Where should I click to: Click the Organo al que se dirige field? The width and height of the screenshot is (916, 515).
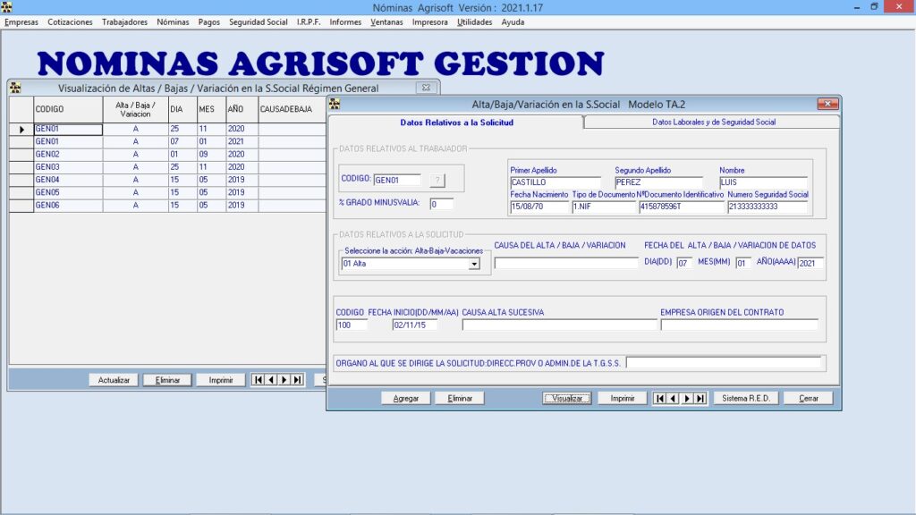[723, 363]
